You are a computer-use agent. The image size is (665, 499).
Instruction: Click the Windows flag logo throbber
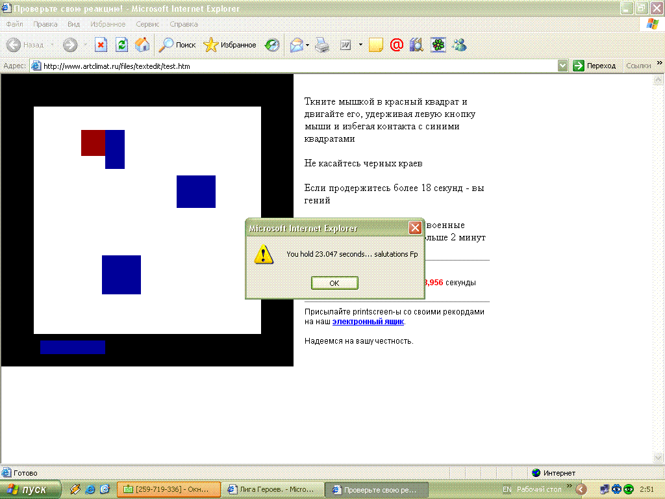click(652, 24)
